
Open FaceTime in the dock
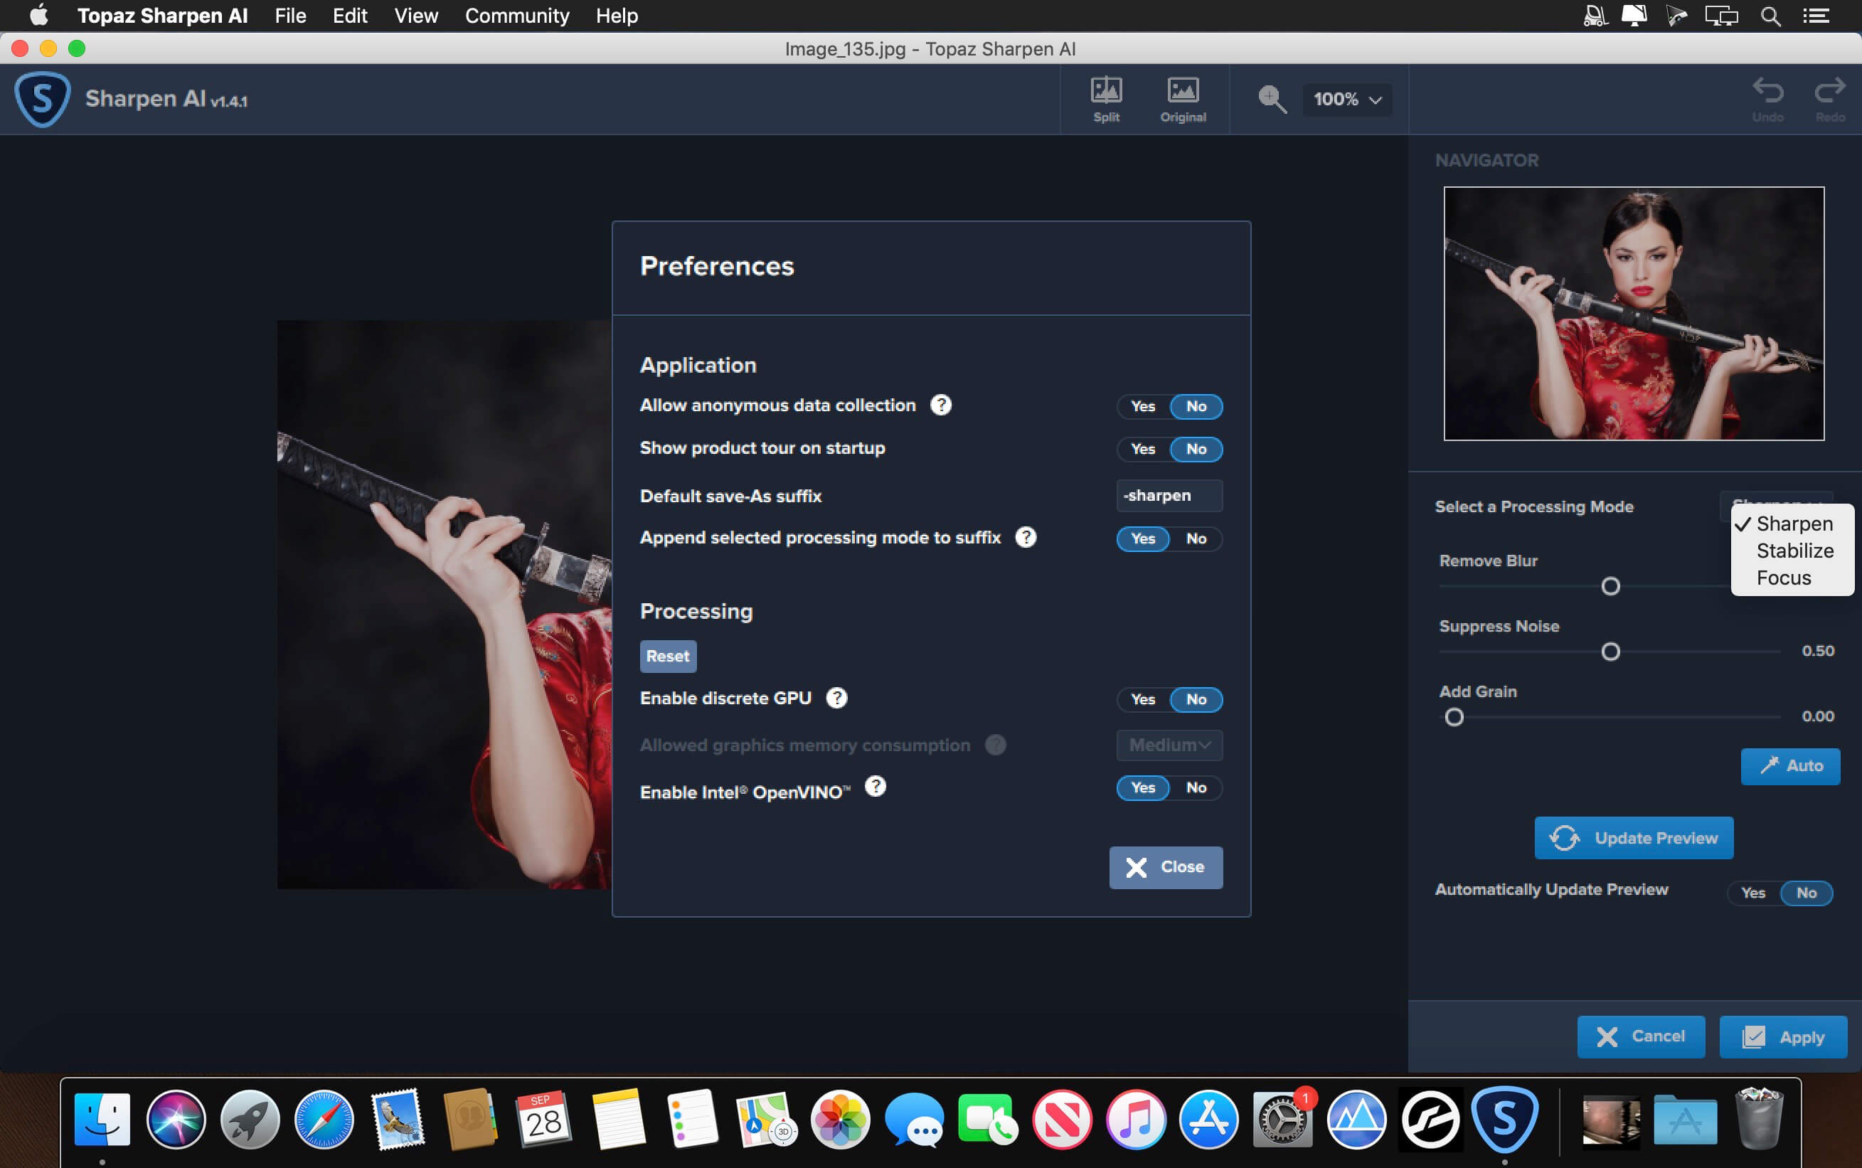[987, 1118]
